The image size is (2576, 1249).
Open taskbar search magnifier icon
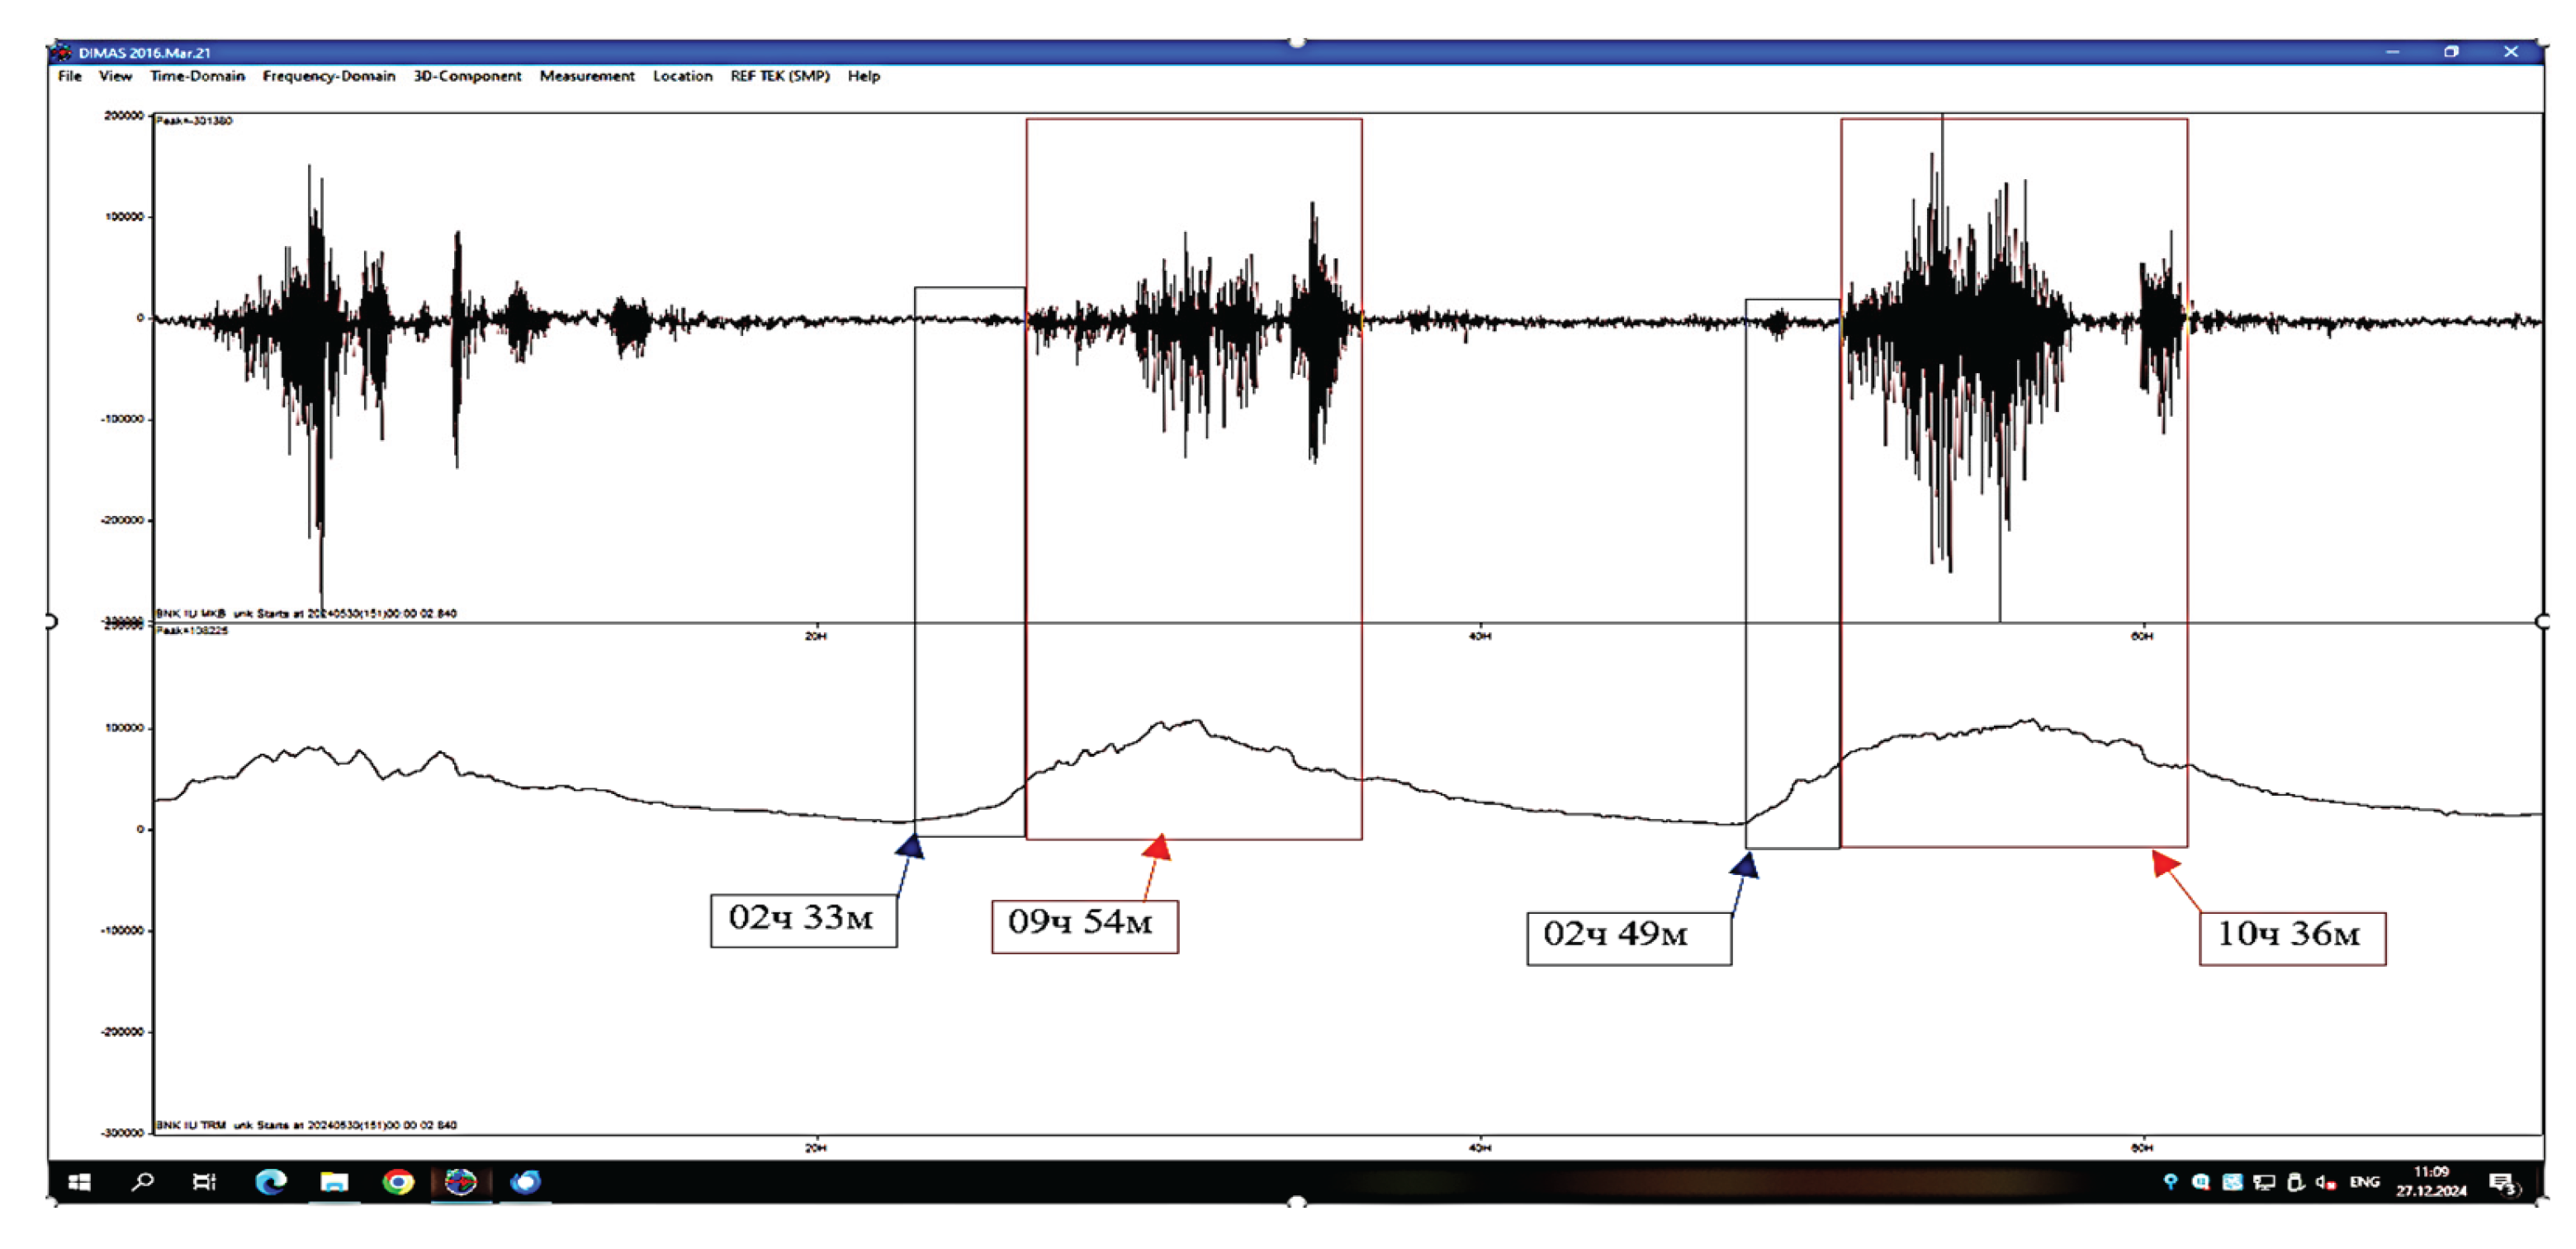[x=143, y=1182]
